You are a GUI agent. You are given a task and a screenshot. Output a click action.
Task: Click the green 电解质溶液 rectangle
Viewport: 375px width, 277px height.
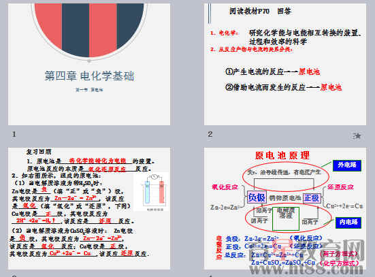[x=286, y=218]
